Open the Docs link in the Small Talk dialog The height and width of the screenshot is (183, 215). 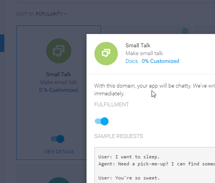(132, 61)
